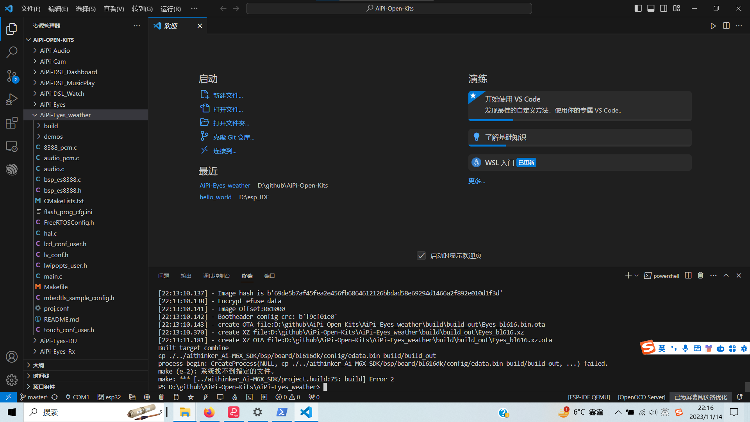Click the remote window indicator in status bar

(8, 397)
